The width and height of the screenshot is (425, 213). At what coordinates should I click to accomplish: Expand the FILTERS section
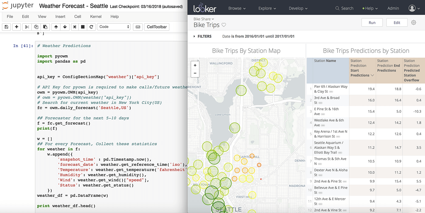(203, 36)
